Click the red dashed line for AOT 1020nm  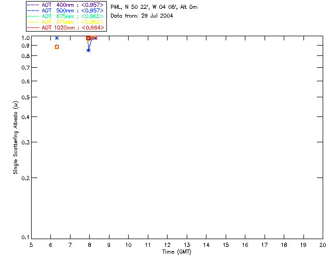coord(34,27)
